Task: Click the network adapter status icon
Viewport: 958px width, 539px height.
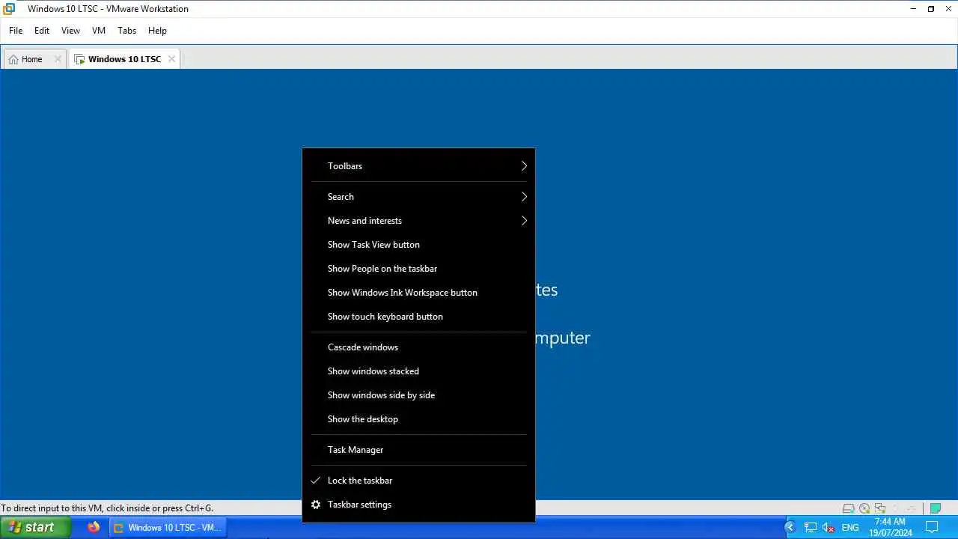Action: click(880, 508)
